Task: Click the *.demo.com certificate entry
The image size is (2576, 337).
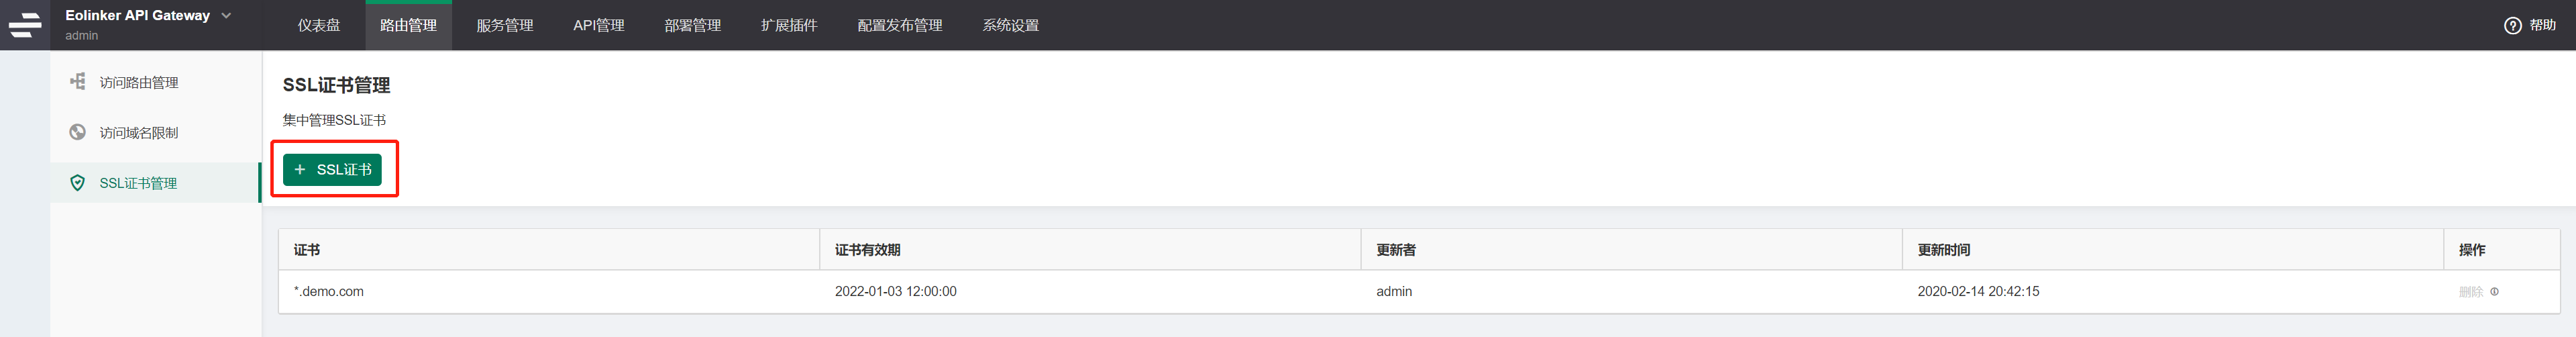Action: tap(329, 292)
